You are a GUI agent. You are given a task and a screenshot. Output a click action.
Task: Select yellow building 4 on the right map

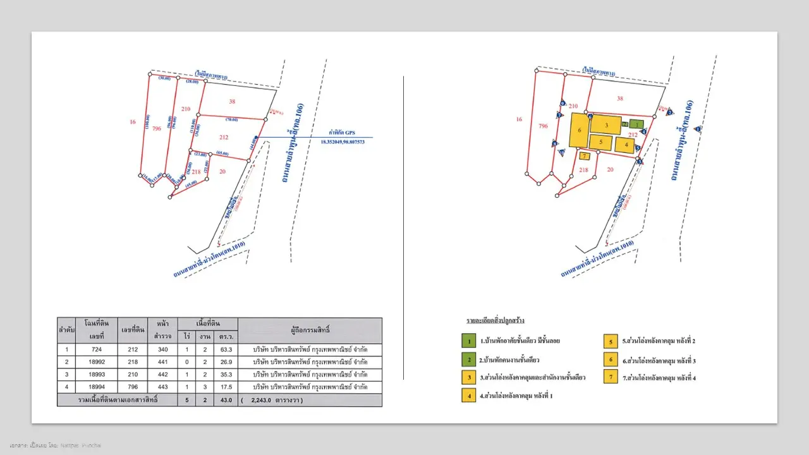tap(624, 145)
